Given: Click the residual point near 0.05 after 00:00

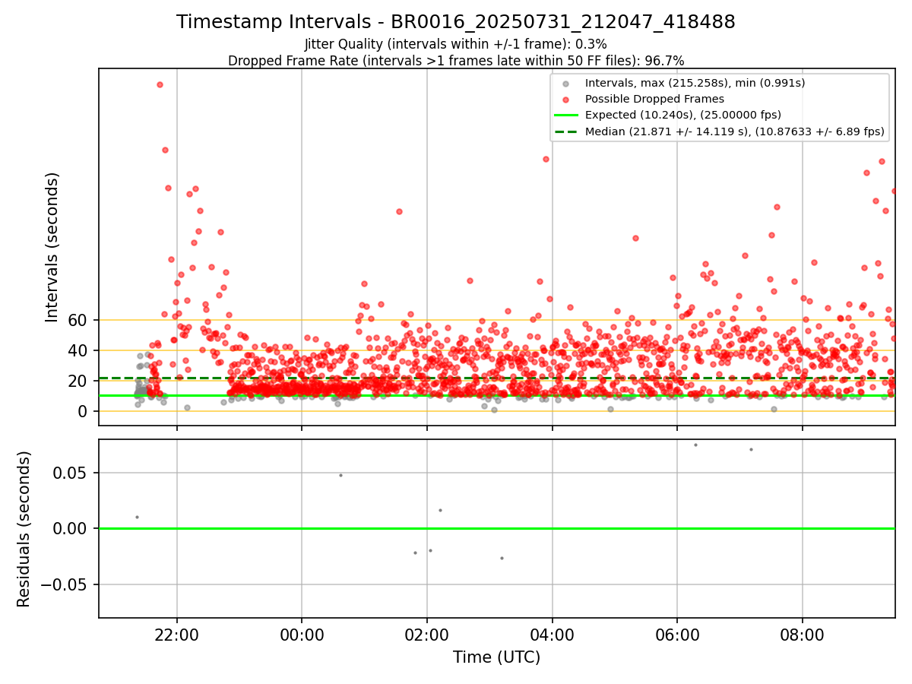Looking at the screenshot, I should click(340, 475).
